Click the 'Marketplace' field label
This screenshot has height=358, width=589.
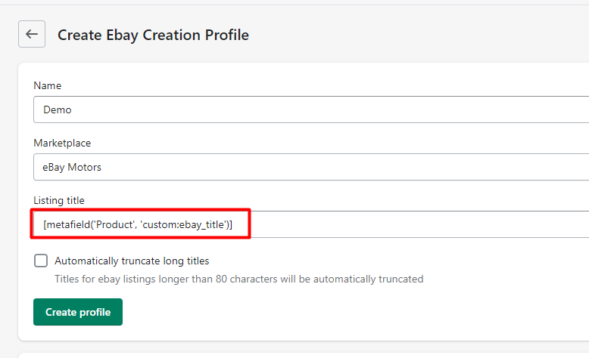point(62,143)
